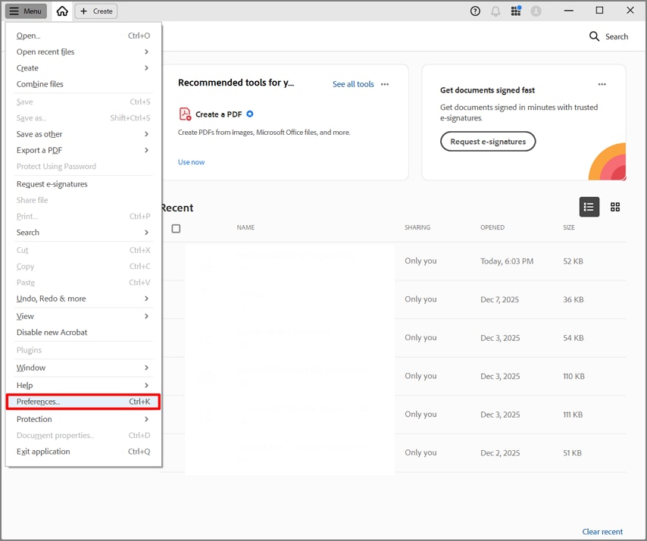Switch Recent files to grid view
The image size is (647, 541).
615,207
